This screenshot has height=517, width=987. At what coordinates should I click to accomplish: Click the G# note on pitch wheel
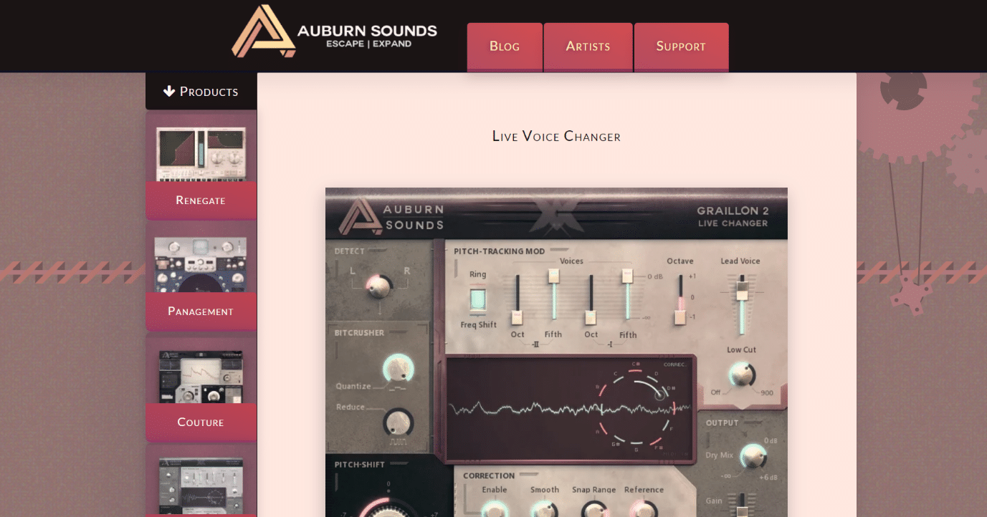click(615, 444)
